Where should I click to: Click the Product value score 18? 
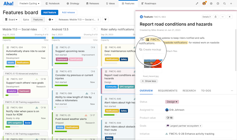tap(170, 118)
